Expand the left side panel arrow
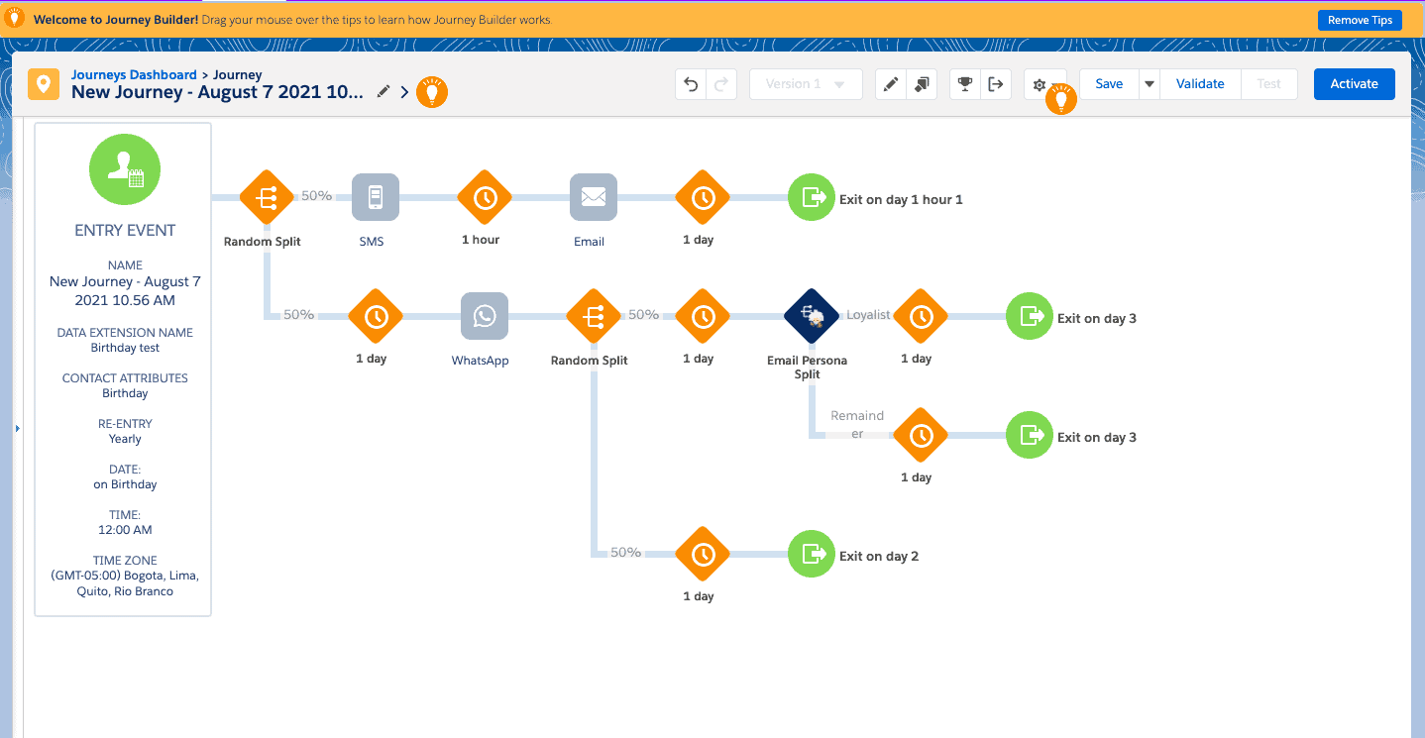The image size is (1425, 738). pos(18,428)
